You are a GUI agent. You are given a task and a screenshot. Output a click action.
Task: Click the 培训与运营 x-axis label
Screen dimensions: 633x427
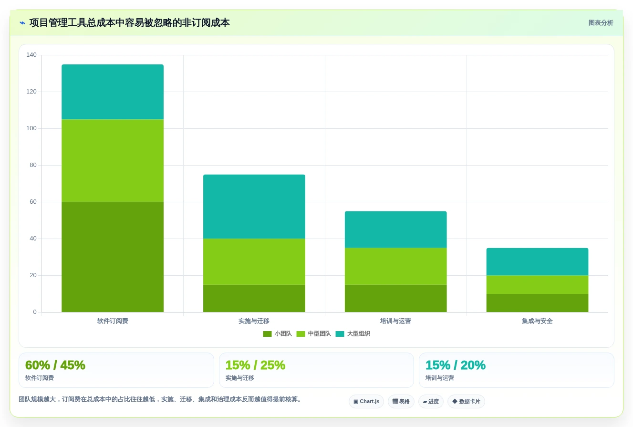tap(396, 321)
